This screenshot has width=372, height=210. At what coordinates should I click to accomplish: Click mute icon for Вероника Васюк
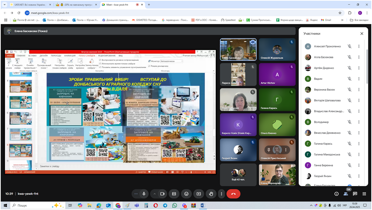tap(349, 89)
